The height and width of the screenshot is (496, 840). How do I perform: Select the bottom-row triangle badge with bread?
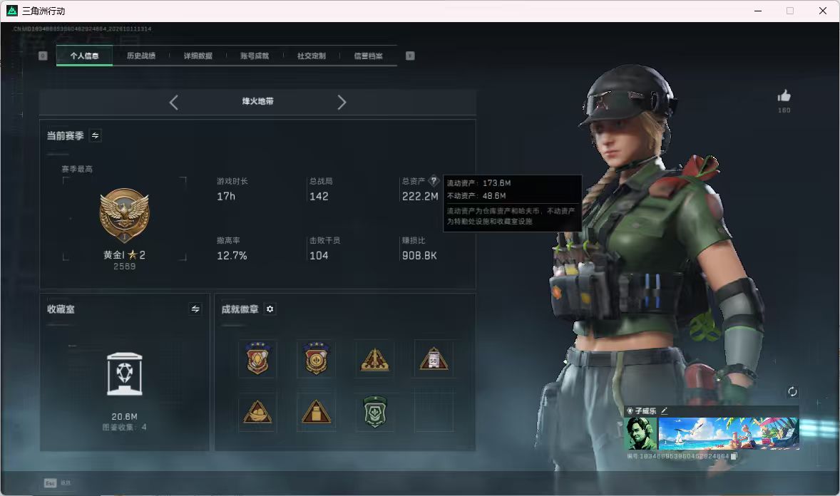(257, 412)
